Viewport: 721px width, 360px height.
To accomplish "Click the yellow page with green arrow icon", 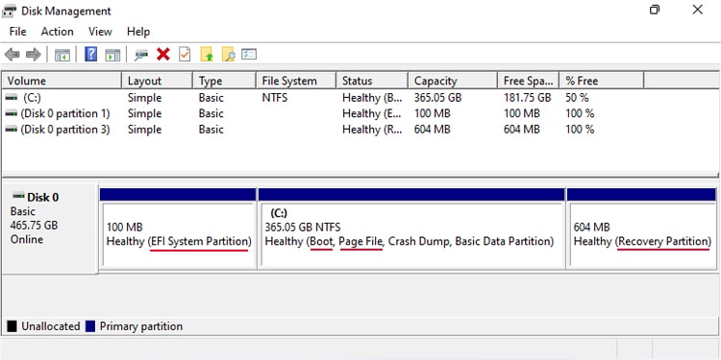I will pos(207,54).
